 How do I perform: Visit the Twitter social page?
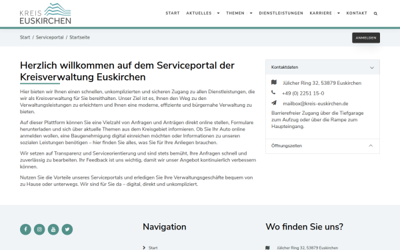pyautogui.click(x=67, y=229)
